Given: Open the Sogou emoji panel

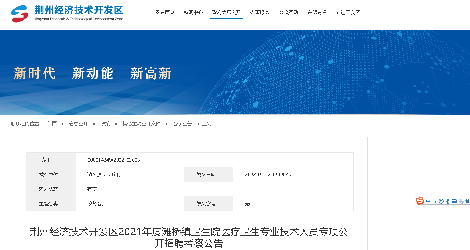Looking at the screenshot, I should click(x=441, y=201).
